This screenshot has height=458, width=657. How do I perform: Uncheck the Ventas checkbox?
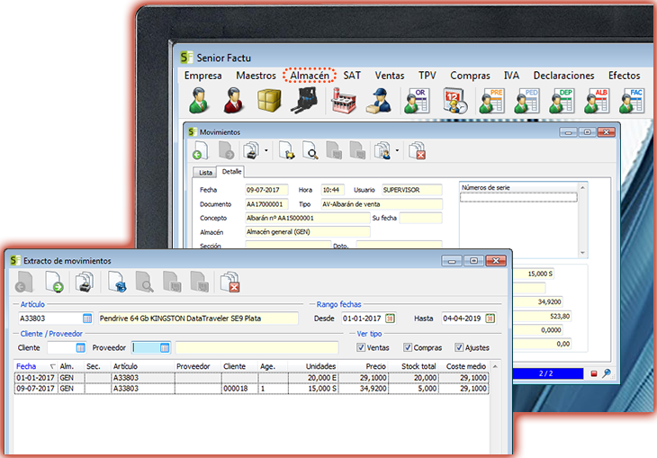tap(361, 348)
